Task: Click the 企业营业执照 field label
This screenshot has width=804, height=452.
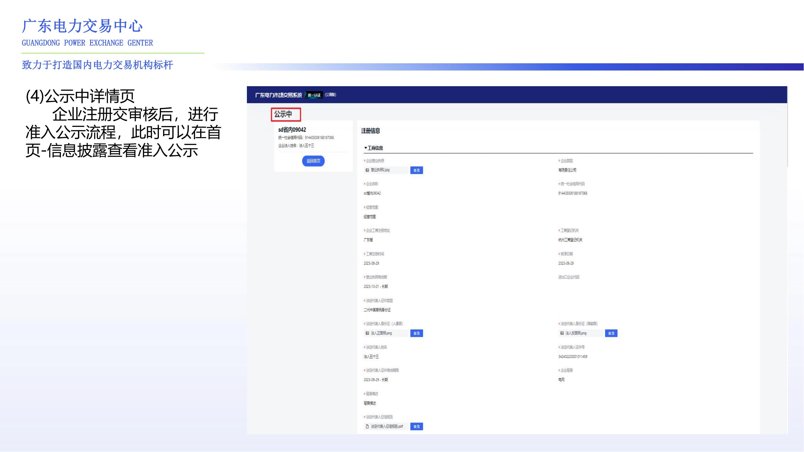Action: [x=375, y=161]
